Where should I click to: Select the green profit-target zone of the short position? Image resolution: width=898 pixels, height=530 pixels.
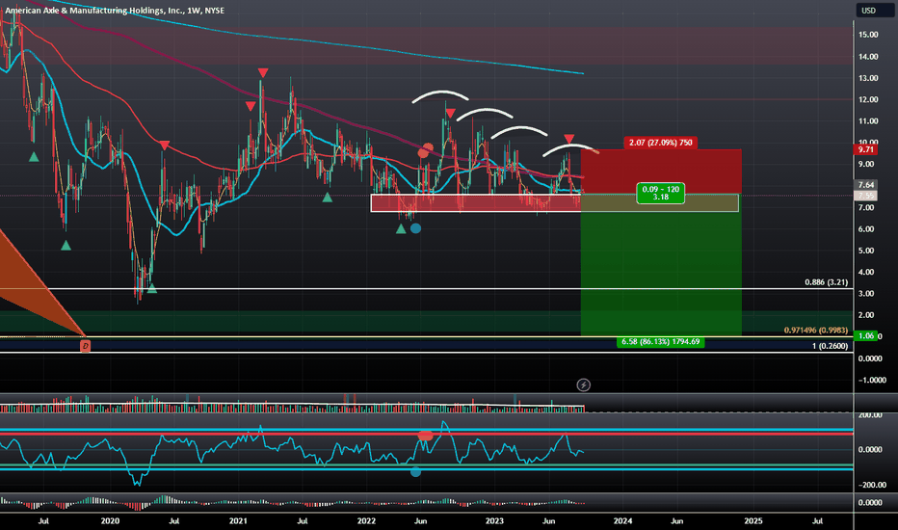(x=661, y=265)
